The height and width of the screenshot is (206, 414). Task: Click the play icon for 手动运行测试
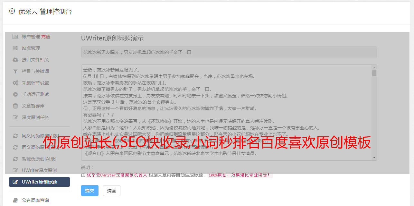(x=15, y=94)
